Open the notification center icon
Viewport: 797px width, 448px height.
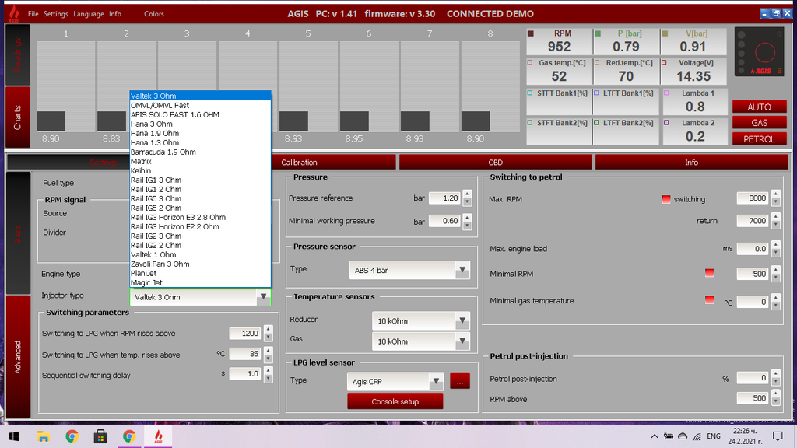(x=778, y=436)
